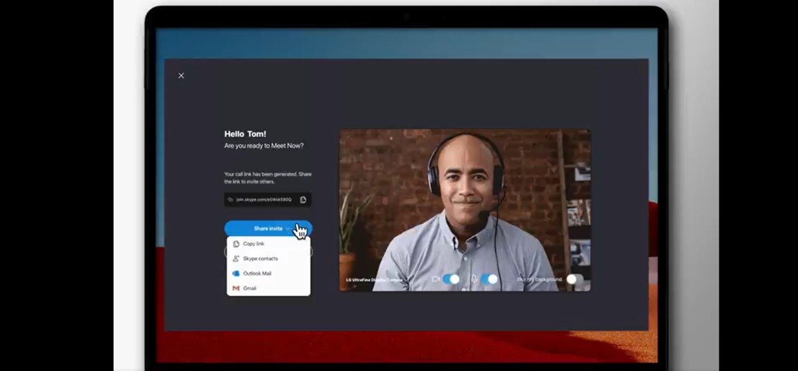The height and width of the screenshot is (371, 798).
Task: Collapse the Share invite dropdown chevron
Action: click(289, 229)
